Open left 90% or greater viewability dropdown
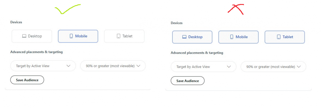This screenshot has height=108, width=322. click(x=113, y=66)
